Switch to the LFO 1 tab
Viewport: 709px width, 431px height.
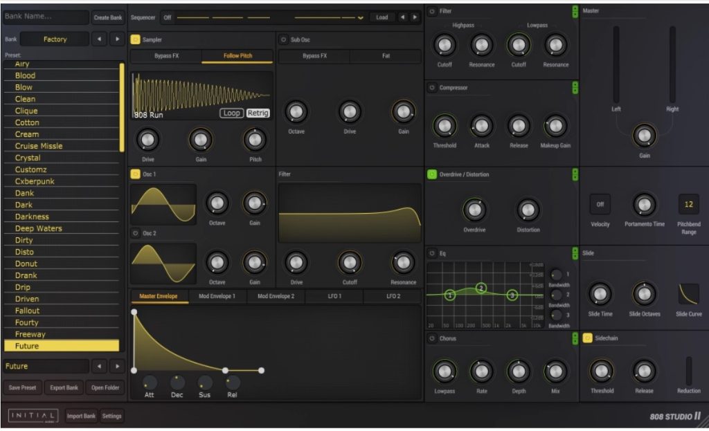click(334, 296)
